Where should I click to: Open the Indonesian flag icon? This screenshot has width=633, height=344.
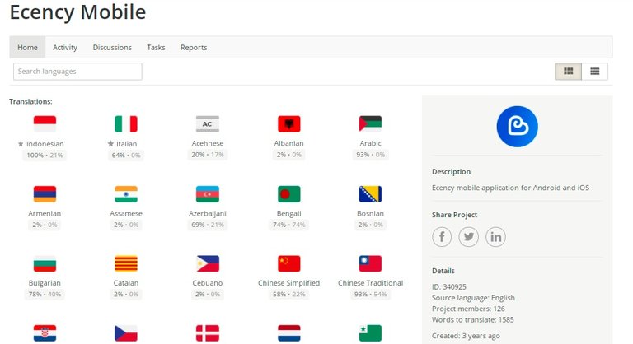(45, 123)
